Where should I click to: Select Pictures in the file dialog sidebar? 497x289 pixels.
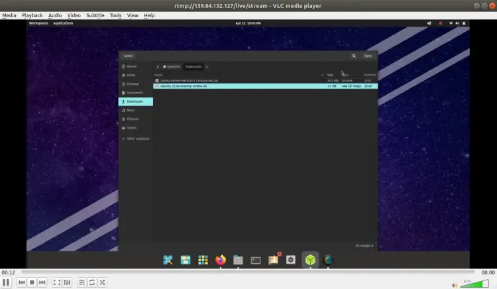pos(136,119)
